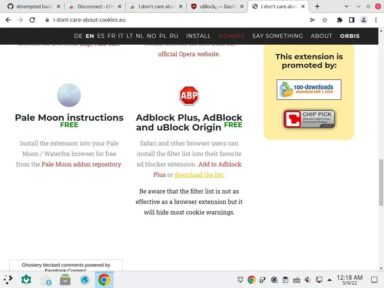
Task: Select EN language in nav bar
Action: (x=90, y=36)
